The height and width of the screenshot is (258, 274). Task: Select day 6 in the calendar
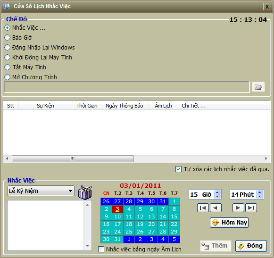(151, 209)
